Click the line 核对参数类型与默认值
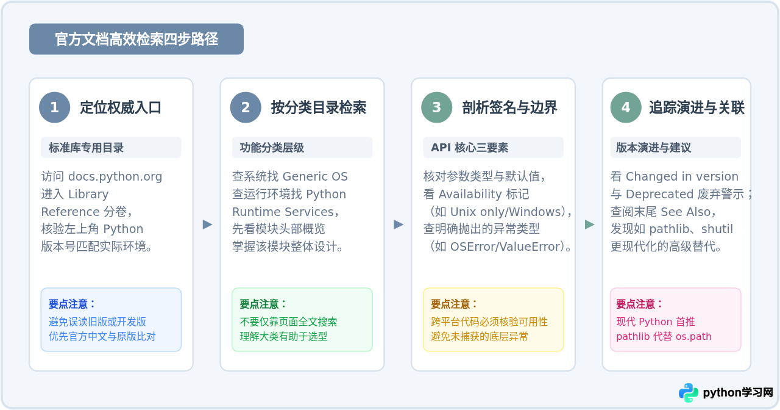 tap(484, 177)
